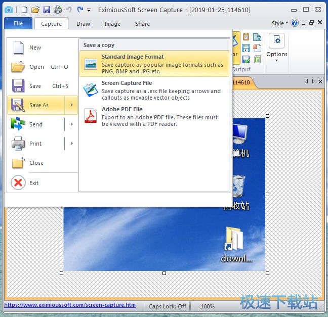This screenshot has height=317, width=328.
Task: Click the Print icon in quick access toolbar
Action: pos(57,10)
